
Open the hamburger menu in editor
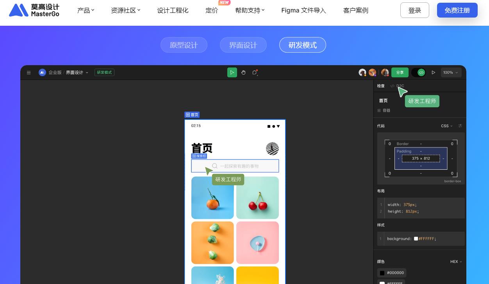coord(29,73)
